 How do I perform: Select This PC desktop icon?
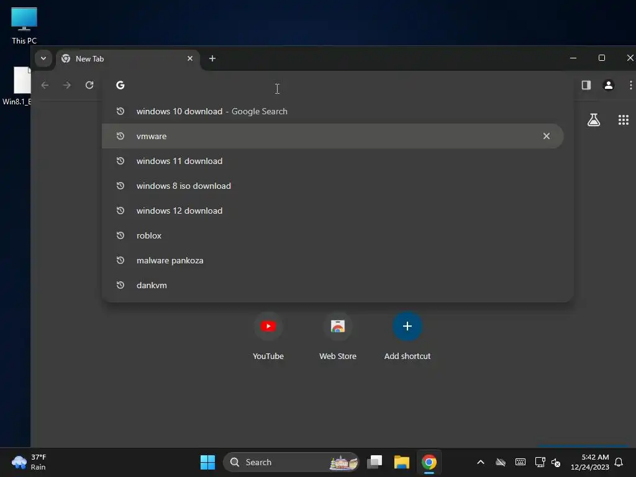(x=24, y=25)
